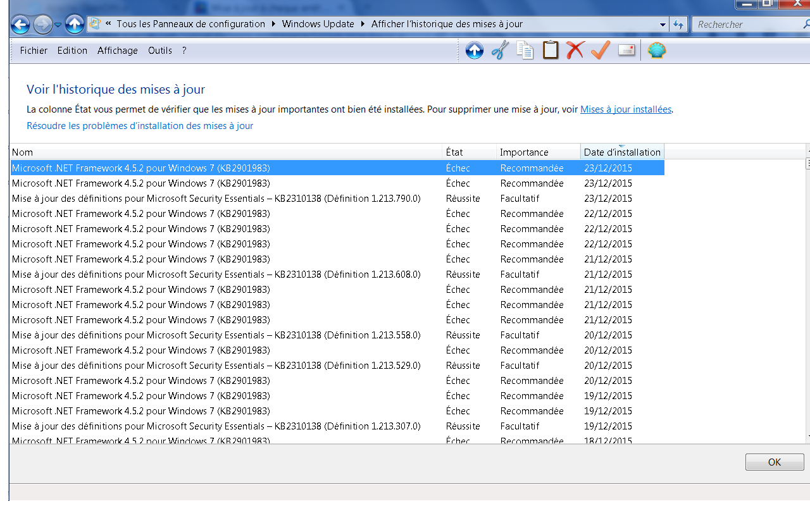Click the Forward navigation arrow button
Image resolution: width=810 pixels, height=506 pixels.
(42, 25)
